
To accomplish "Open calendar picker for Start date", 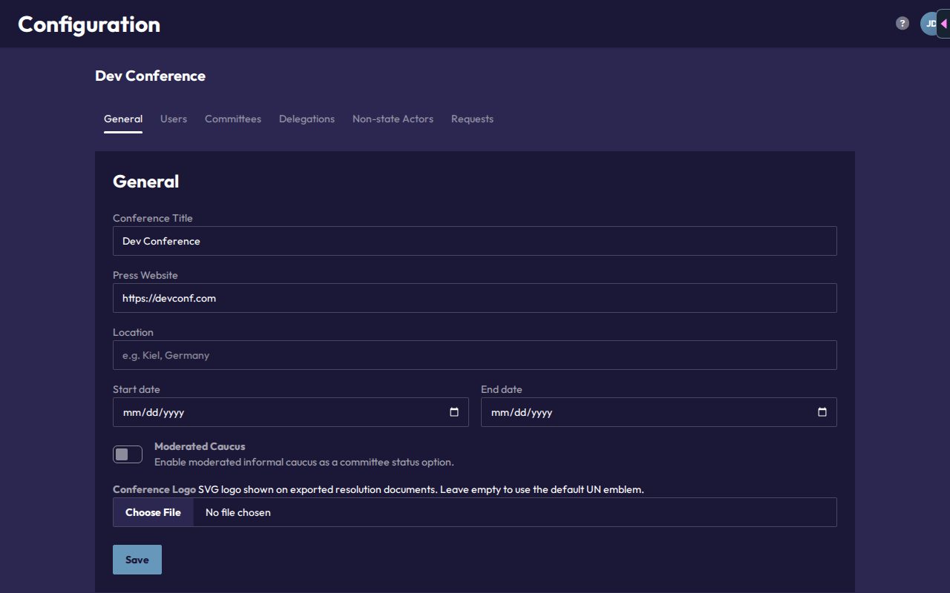I will [x=454, y=412].
